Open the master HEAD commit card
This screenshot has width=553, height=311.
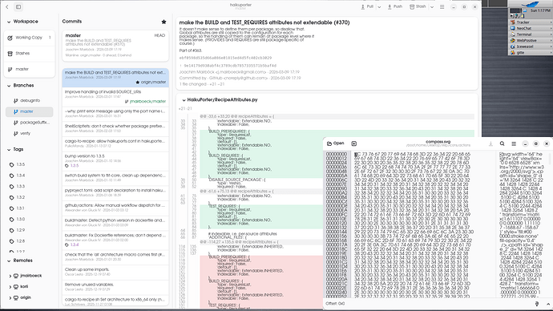(x=115, y=46)
